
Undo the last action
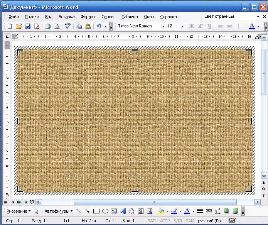[x=99, y=26]
